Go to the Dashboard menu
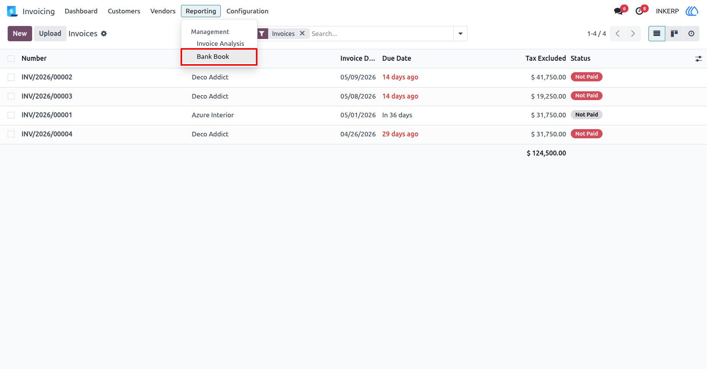This screenshot has width=707, height=369. [81, 11]
